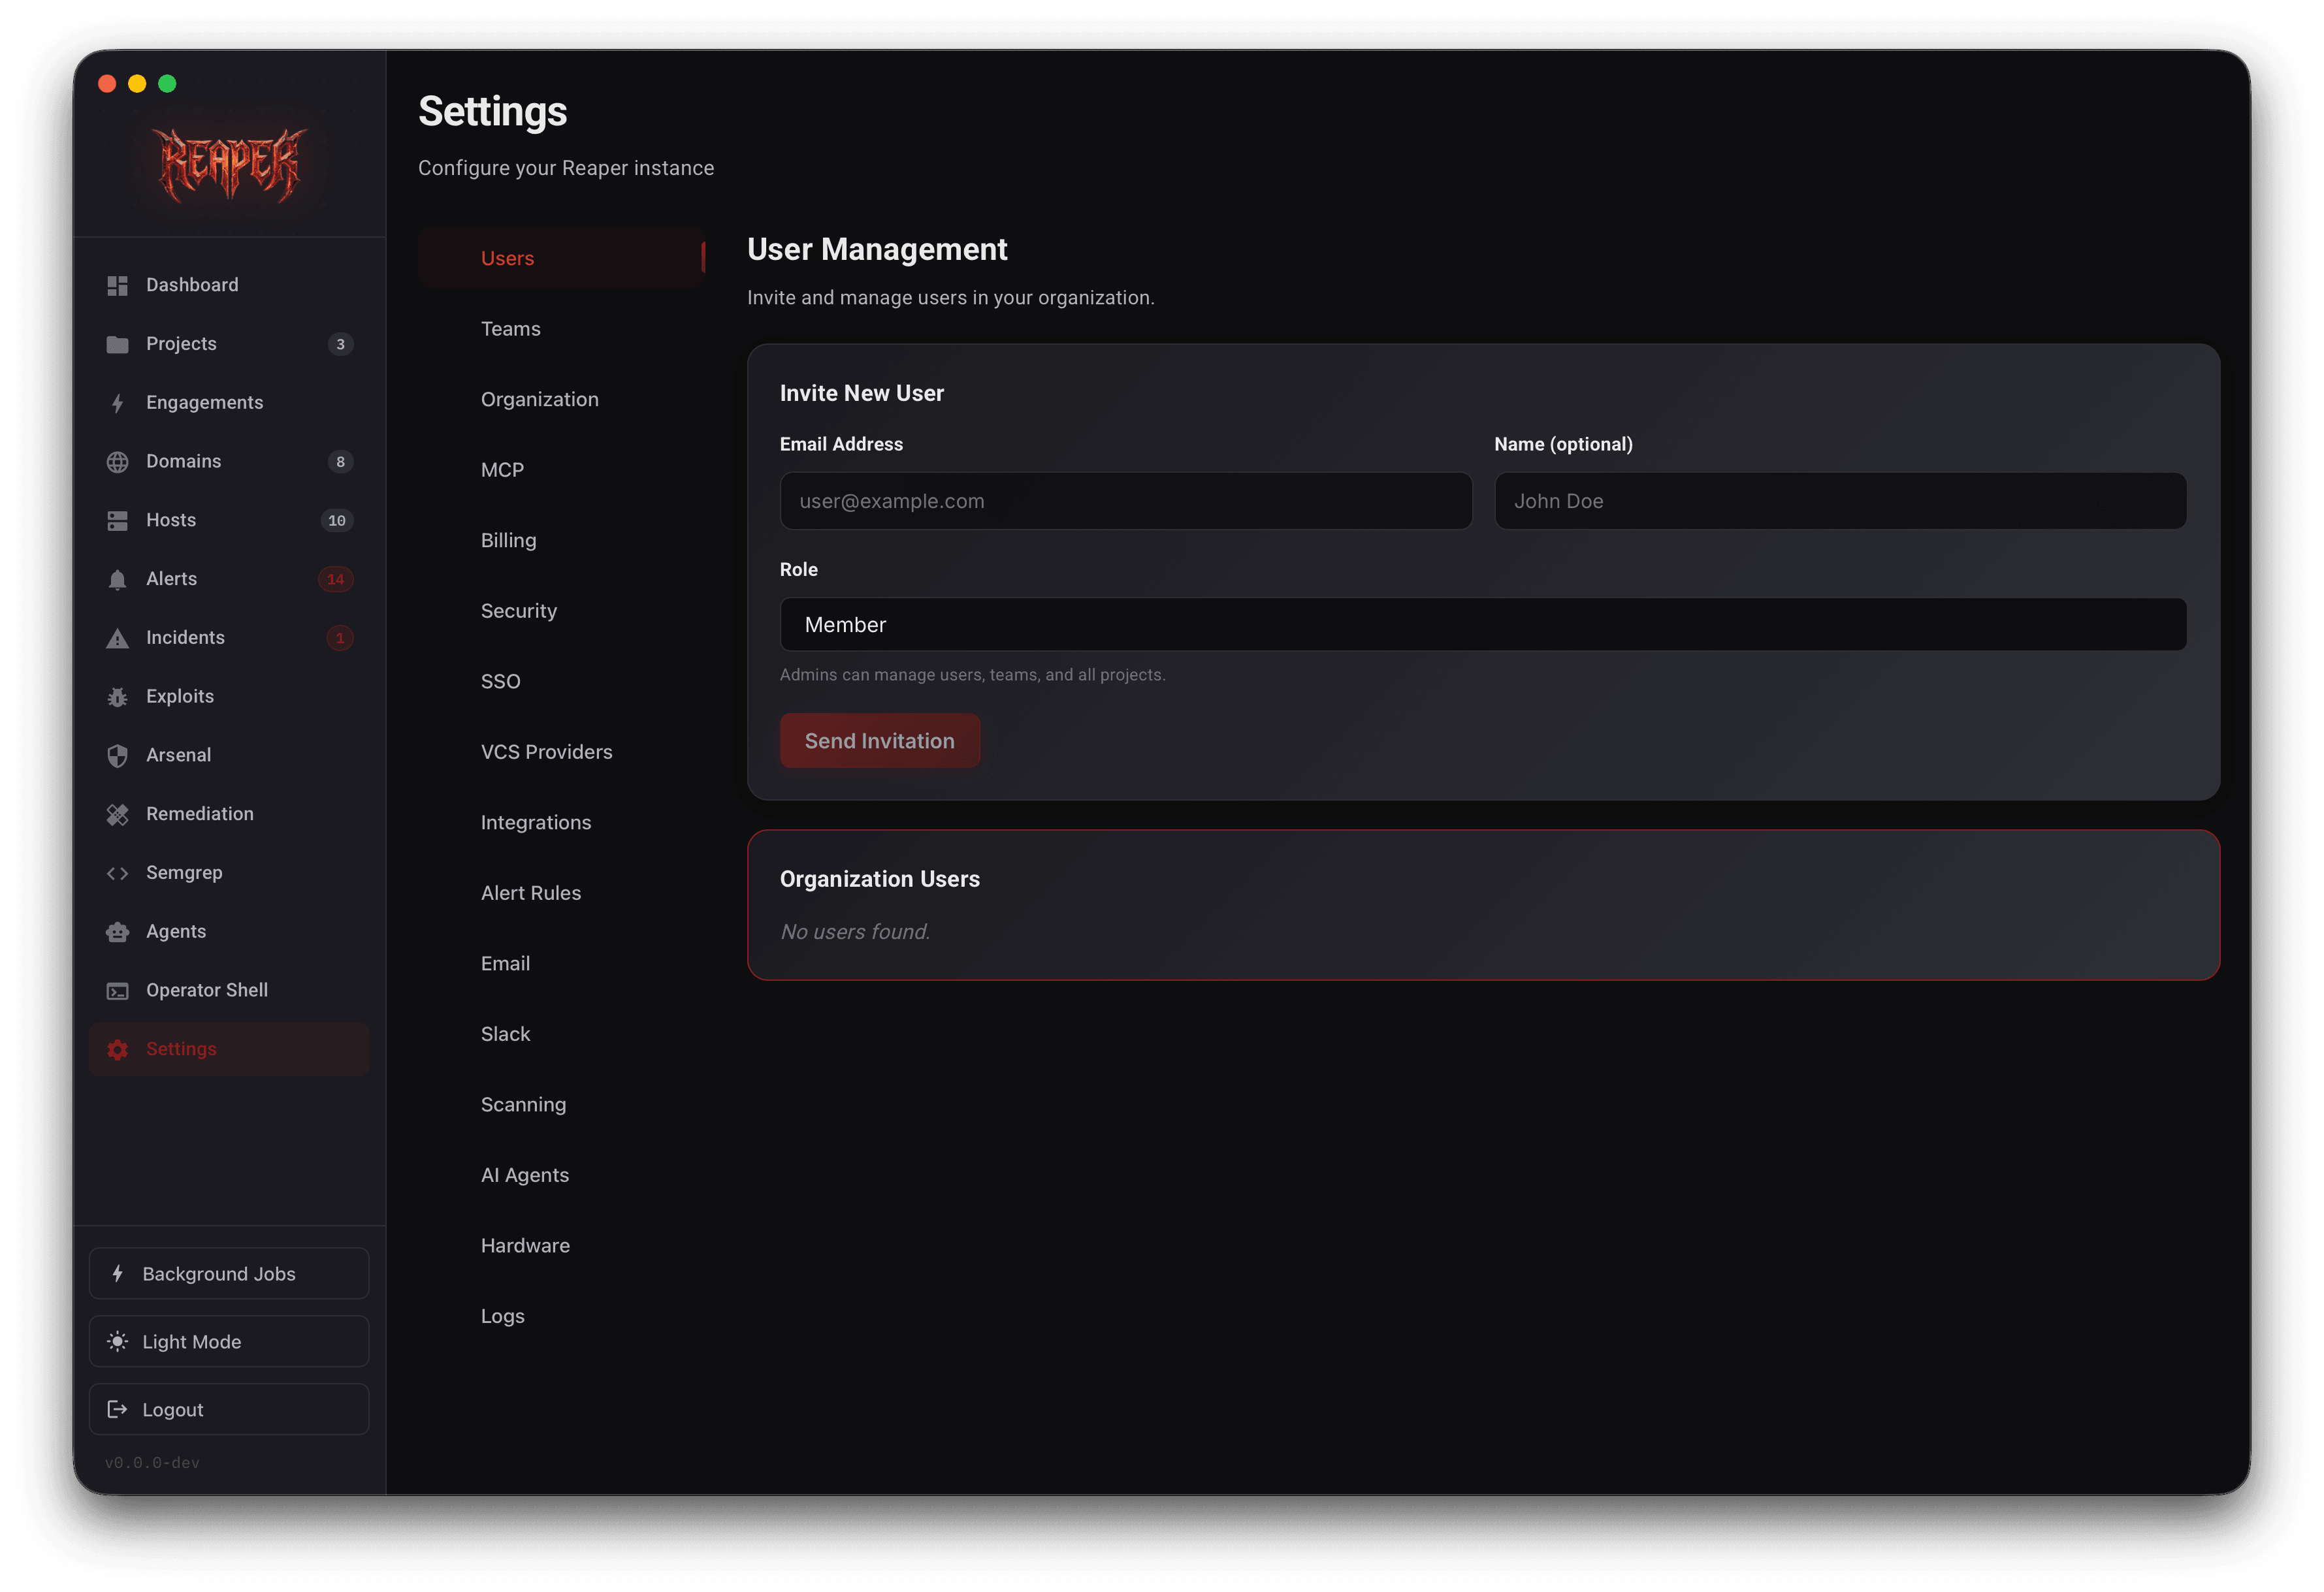
Task: Open Domains from the sidebar
Action: 229,461
